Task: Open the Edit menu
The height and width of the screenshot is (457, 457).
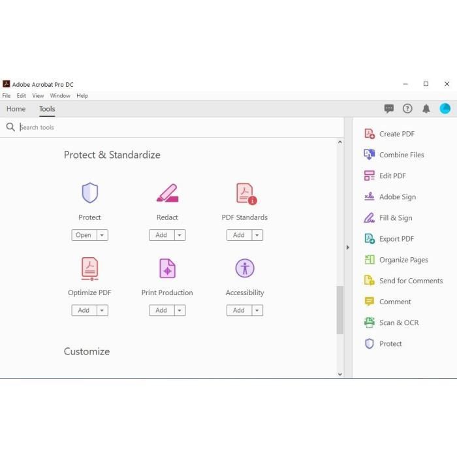Action: click(22, 95)
